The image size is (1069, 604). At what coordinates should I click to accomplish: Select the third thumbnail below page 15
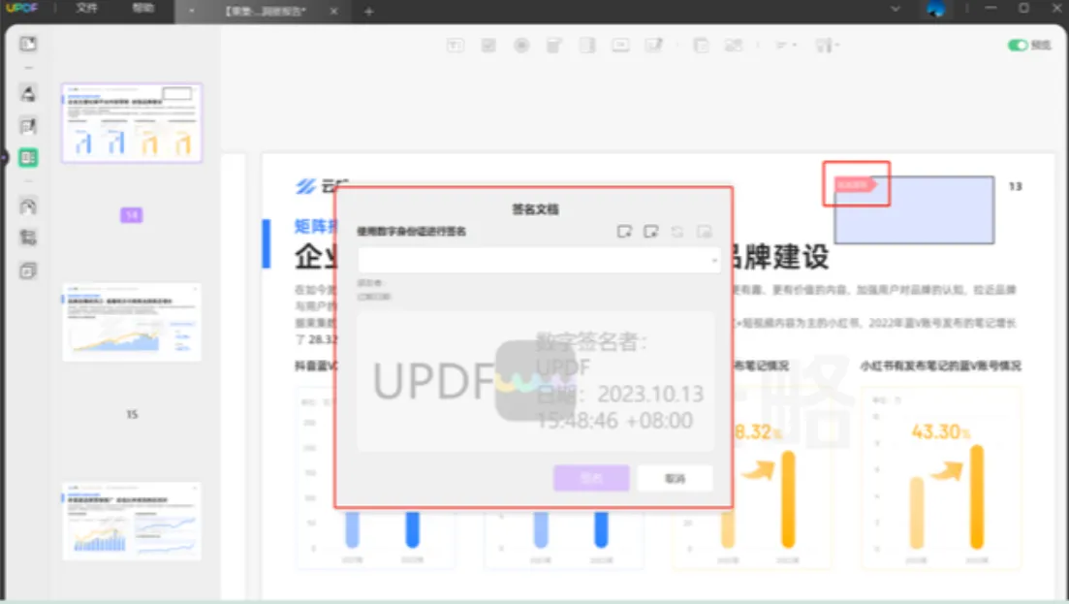132,521
